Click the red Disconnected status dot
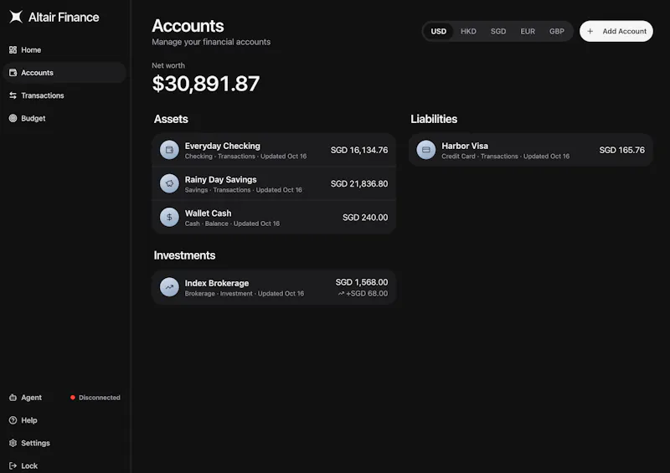This screenshot has height=473, width=670. click(x=73, y=398)
